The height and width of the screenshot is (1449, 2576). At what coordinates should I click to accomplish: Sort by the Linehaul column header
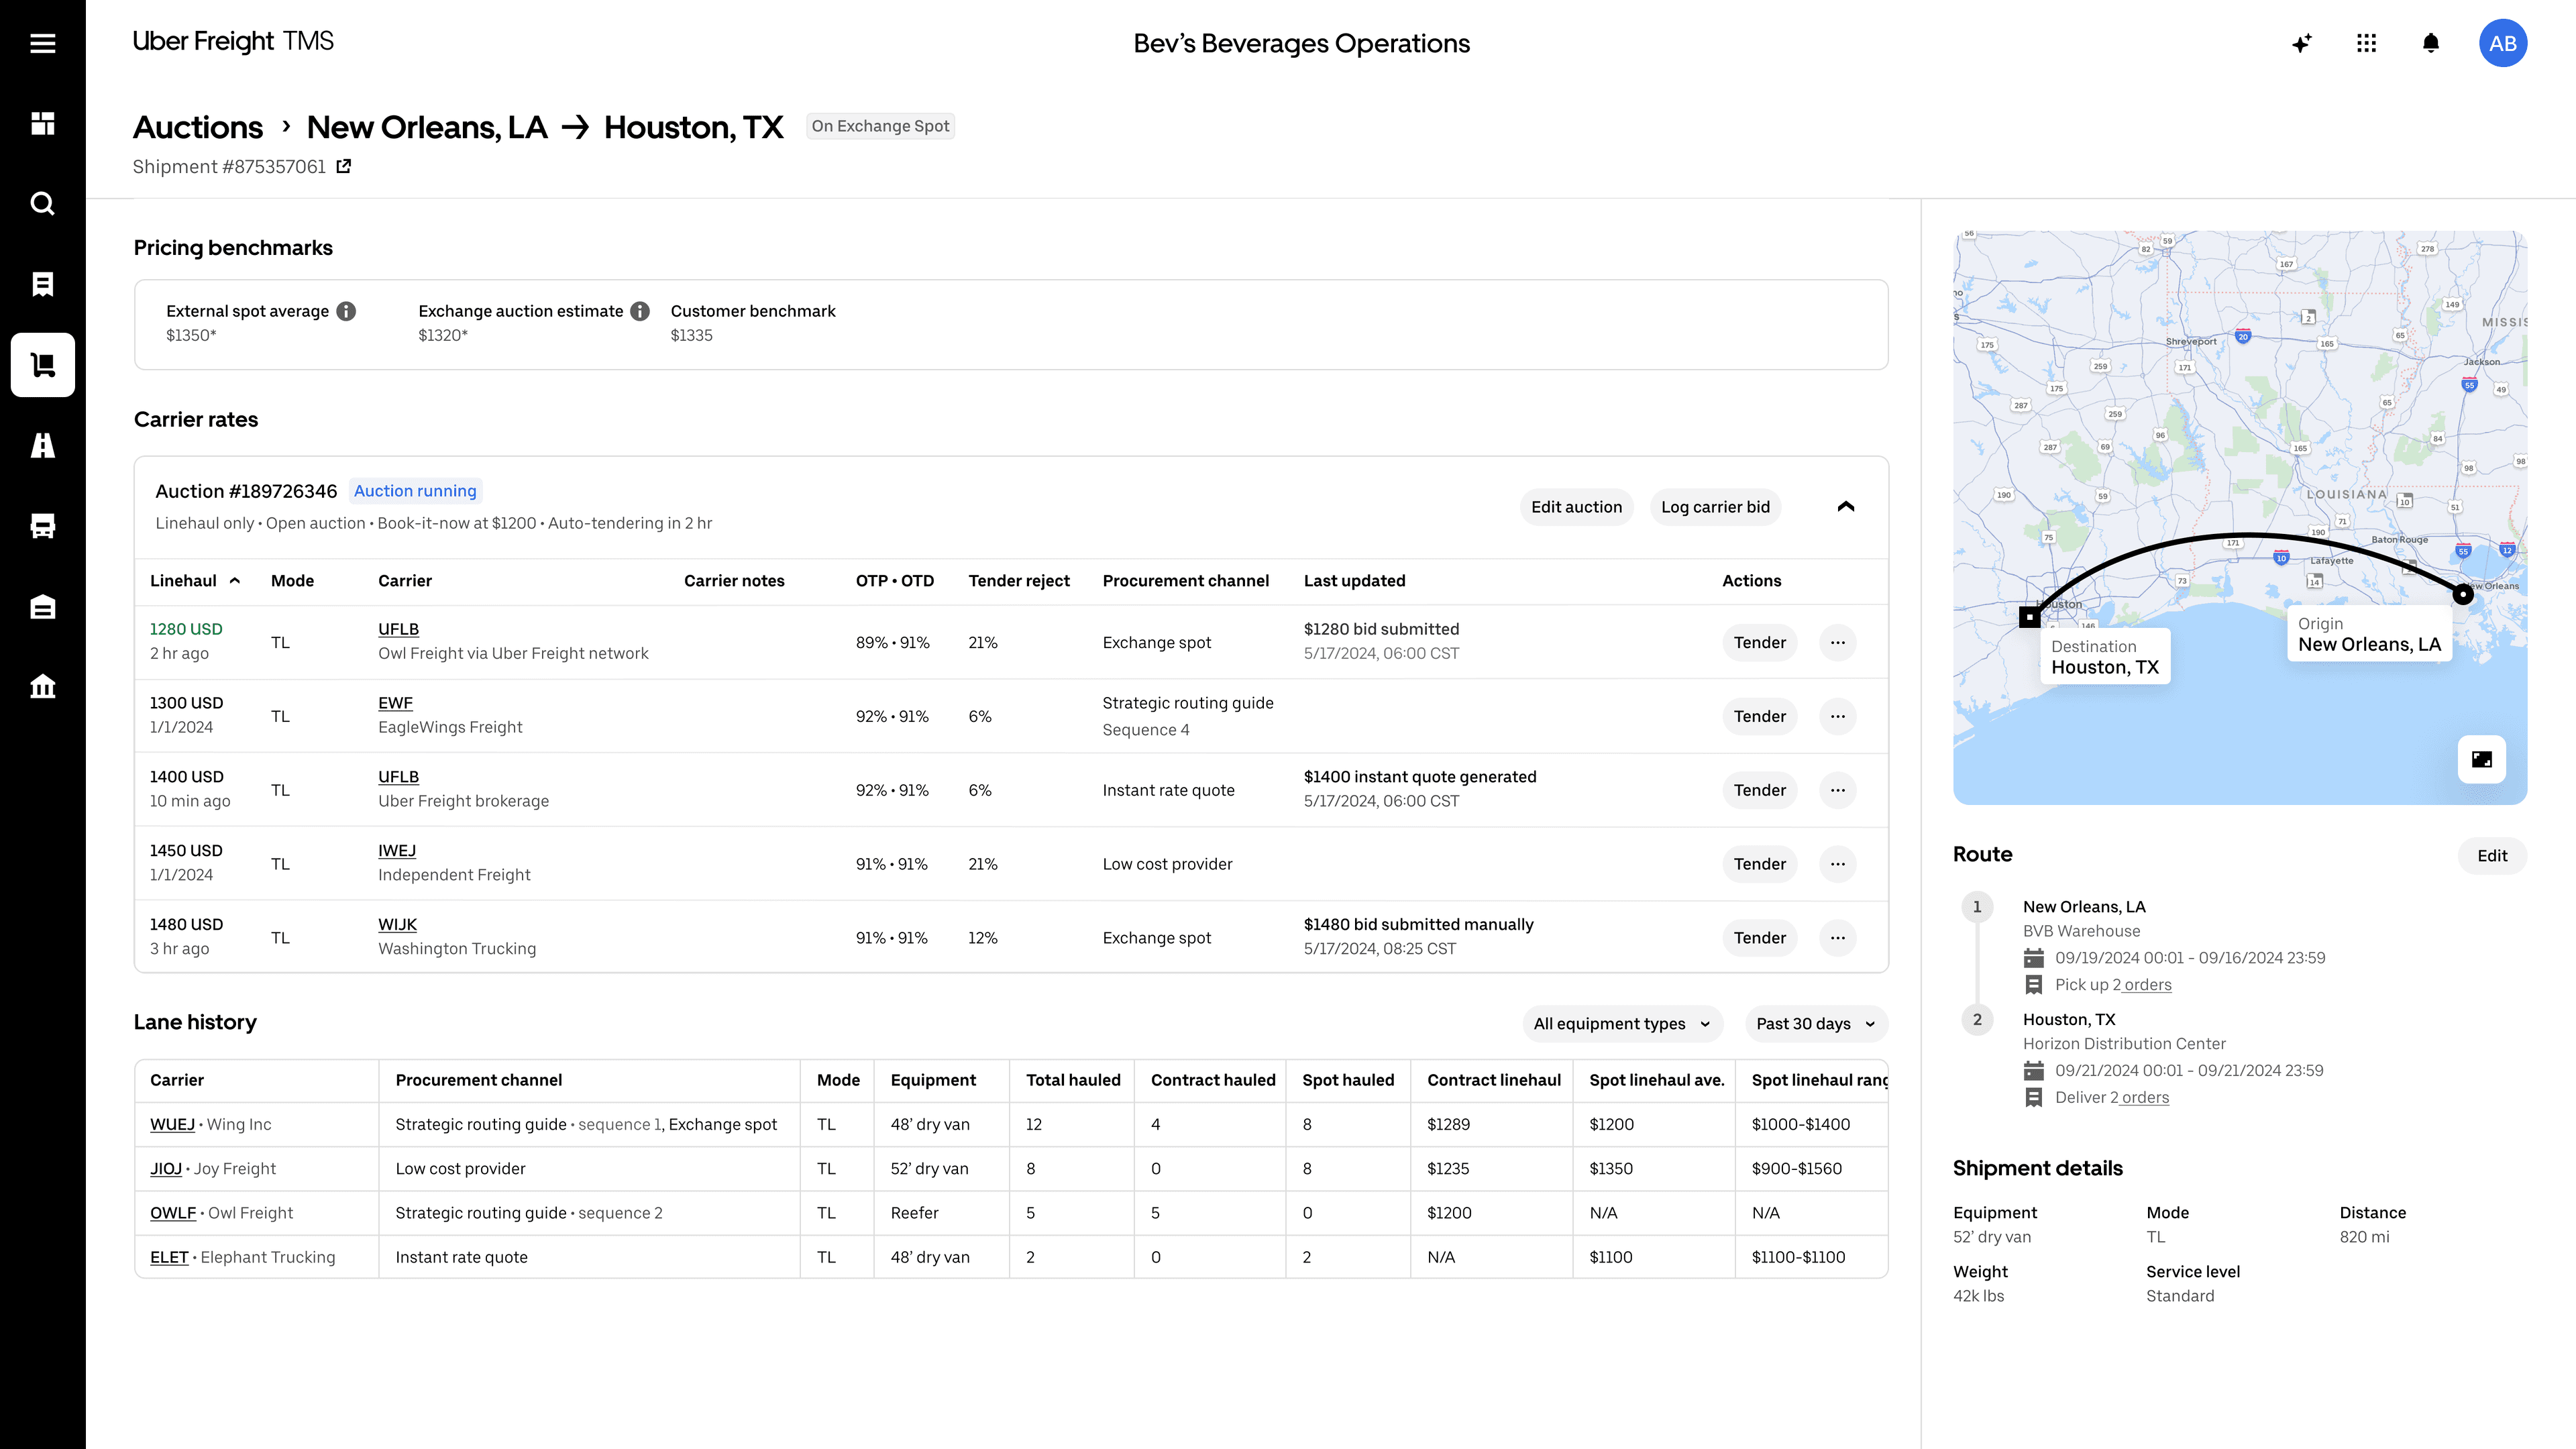[195, 581]
